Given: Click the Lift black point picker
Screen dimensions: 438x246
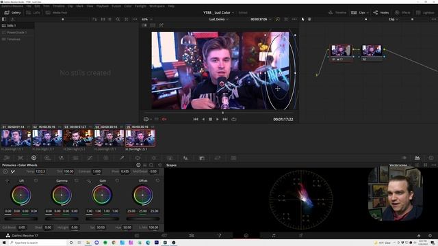Looking at the screenshot, I should (7, 181).
